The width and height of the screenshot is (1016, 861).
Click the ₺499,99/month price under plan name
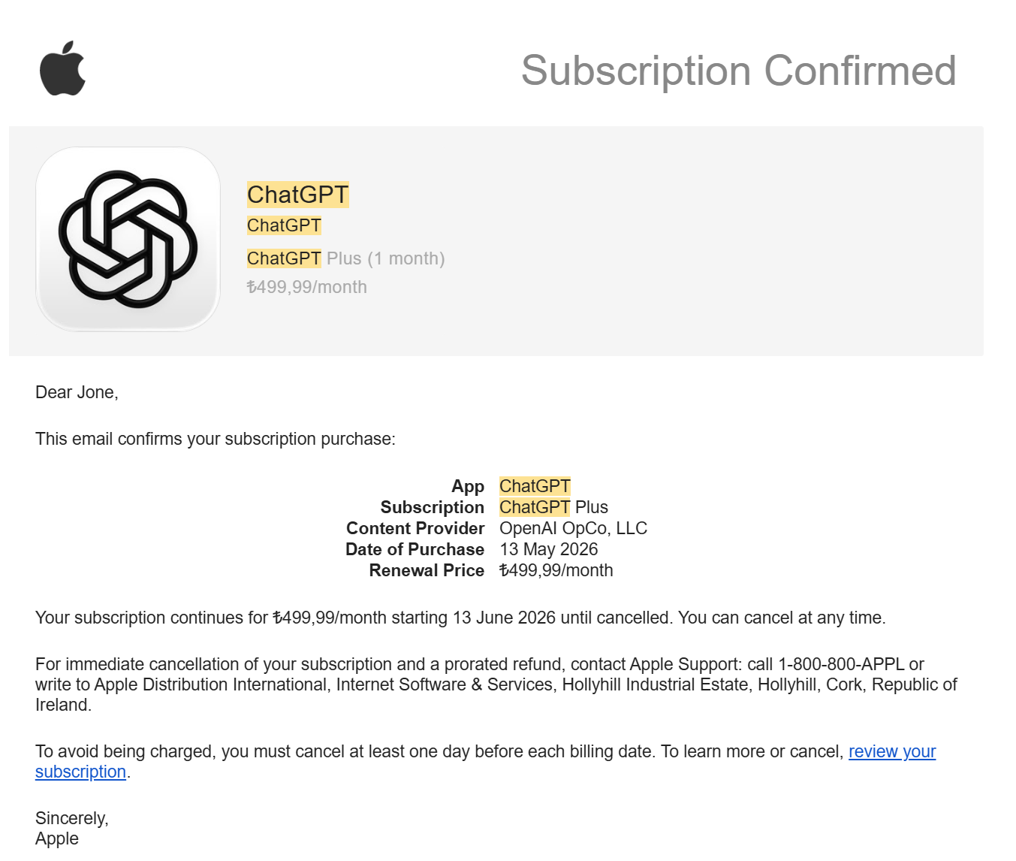(x=306, y=287)
